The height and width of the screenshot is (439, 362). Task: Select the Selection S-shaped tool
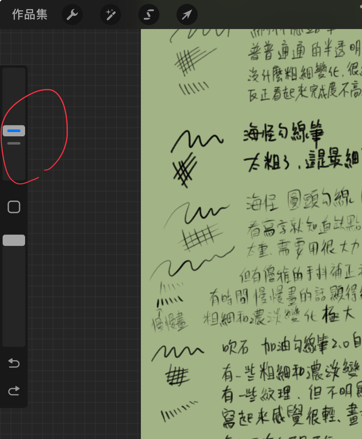(149, 15)
